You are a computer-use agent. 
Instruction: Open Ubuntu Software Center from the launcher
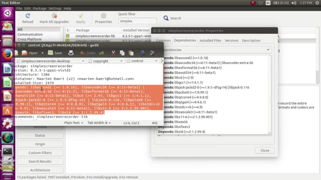point(8,110)
